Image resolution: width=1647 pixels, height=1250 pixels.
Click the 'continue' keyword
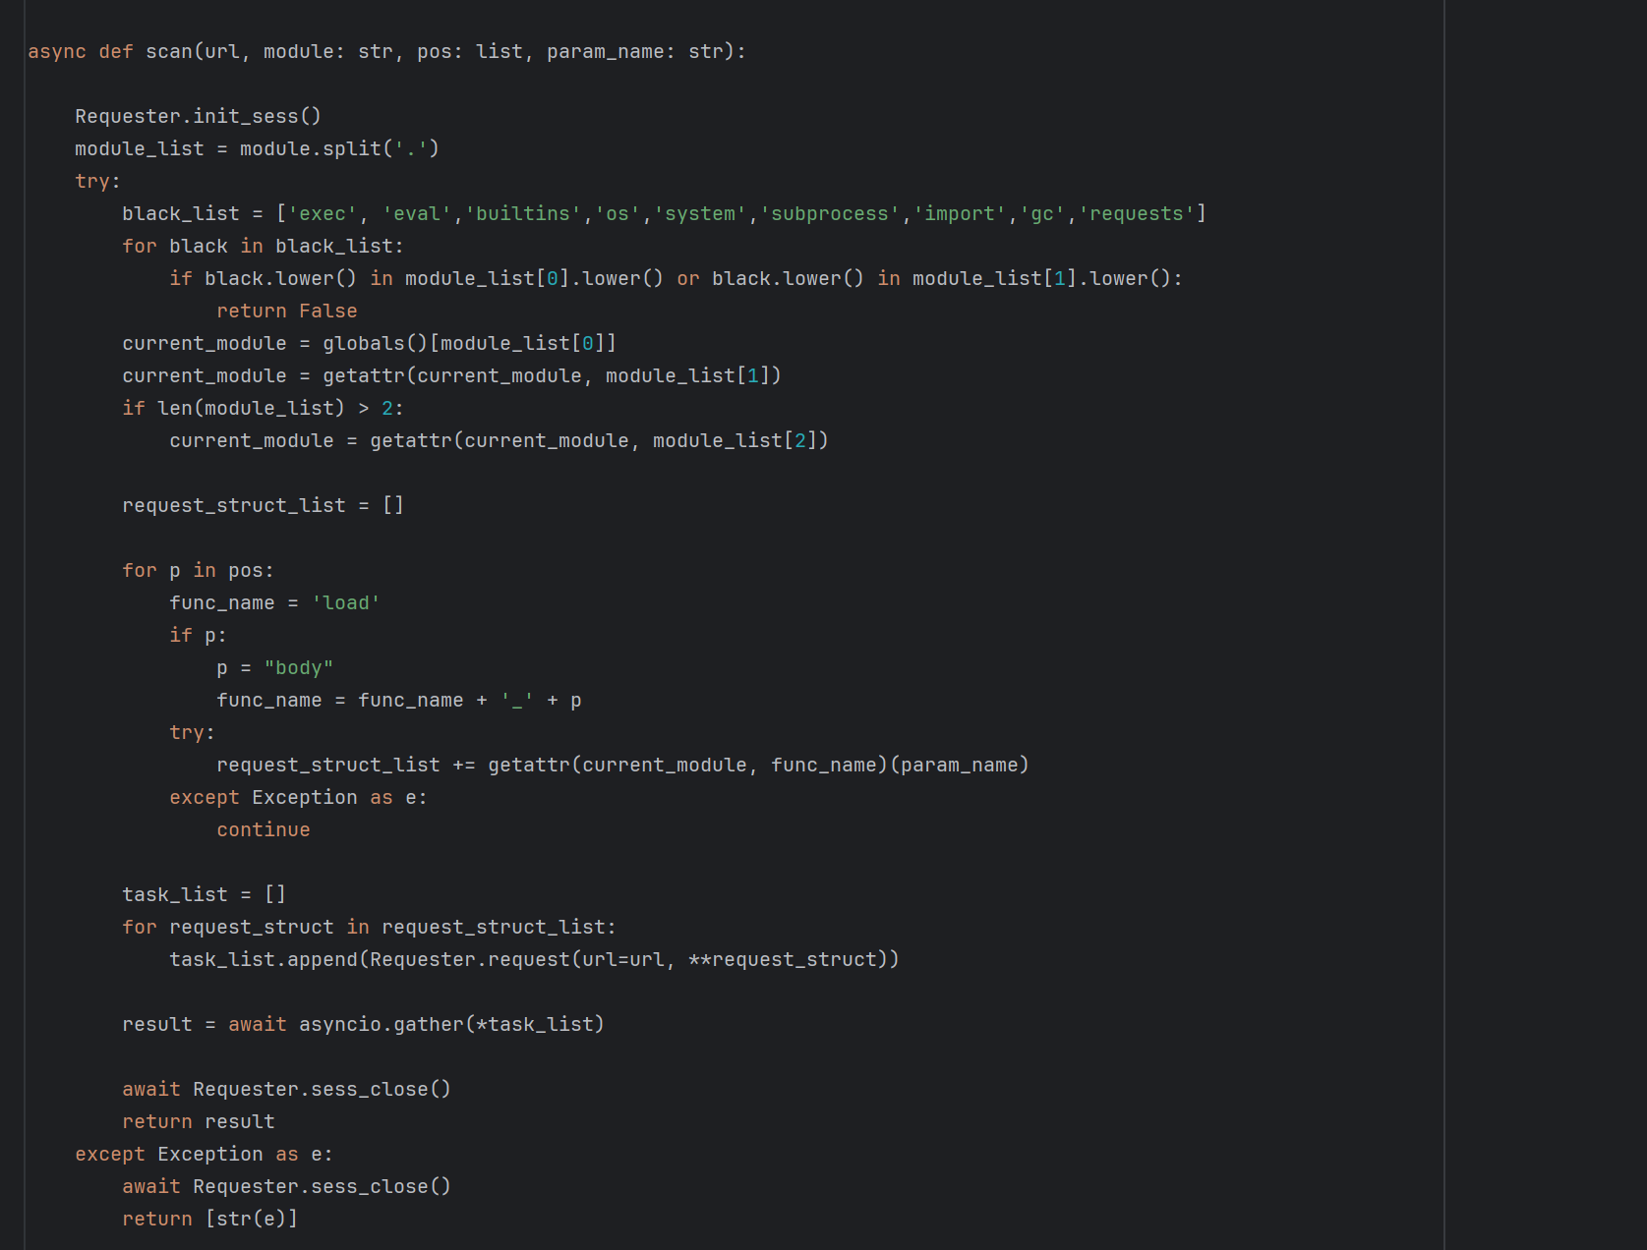click(264, 829)
